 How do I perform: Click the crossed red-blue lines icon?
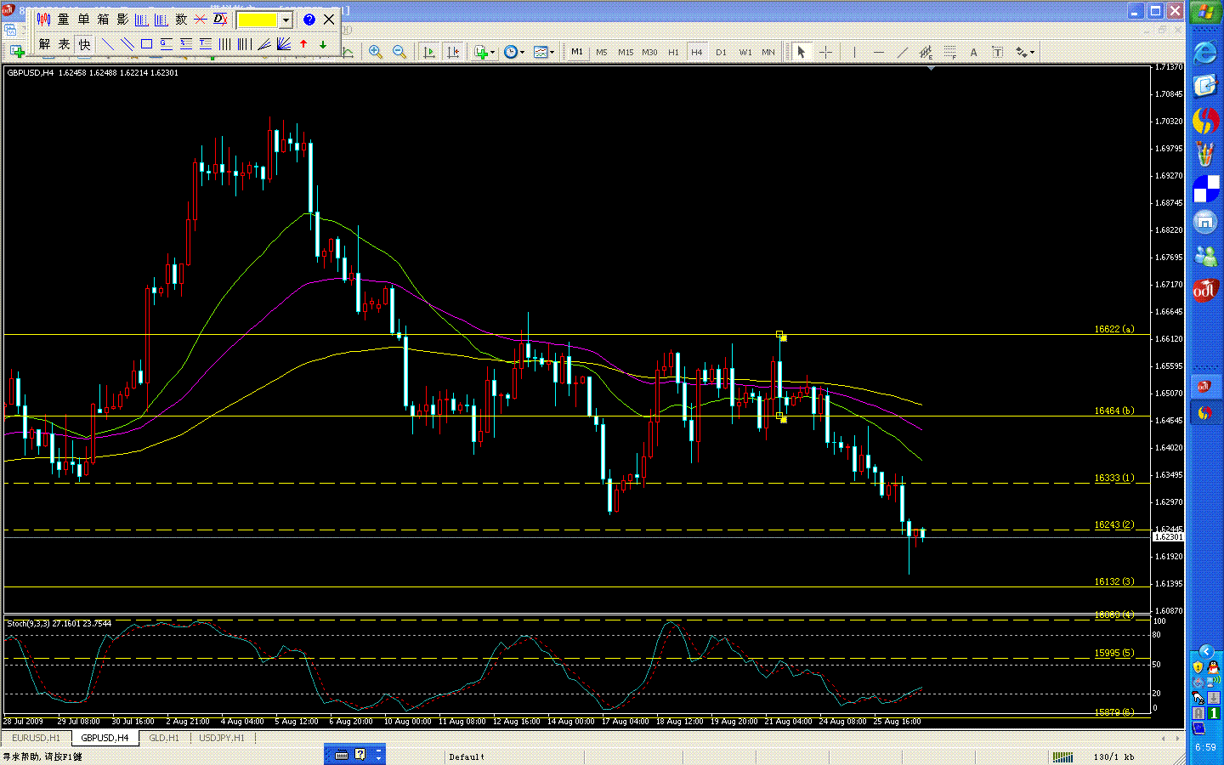pyautogui.click(x=201, y=20)
